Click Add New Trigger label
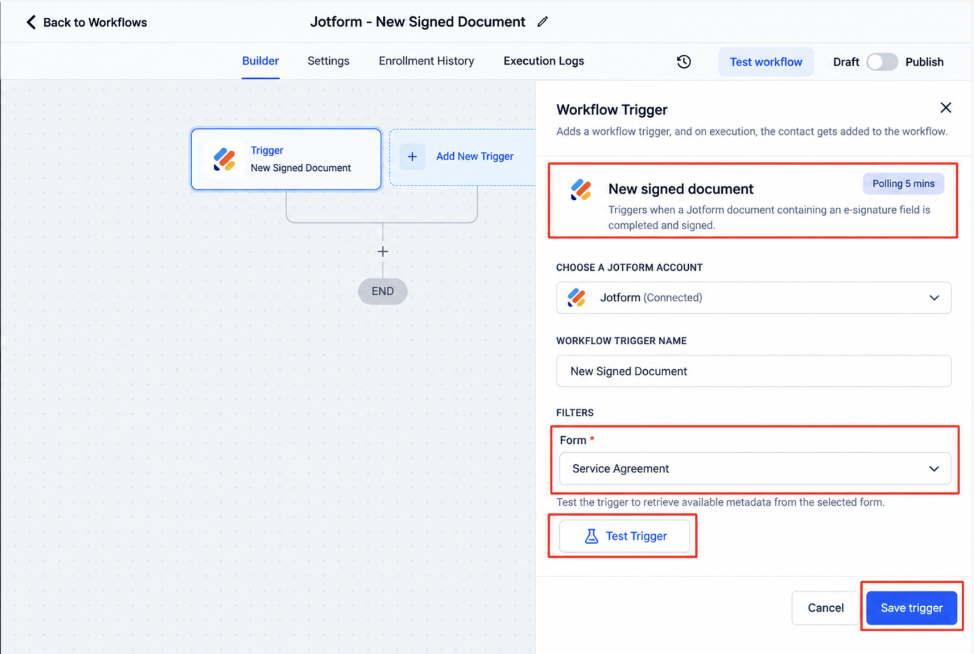This screenshot has width=974, height=654. coord(475,156)
